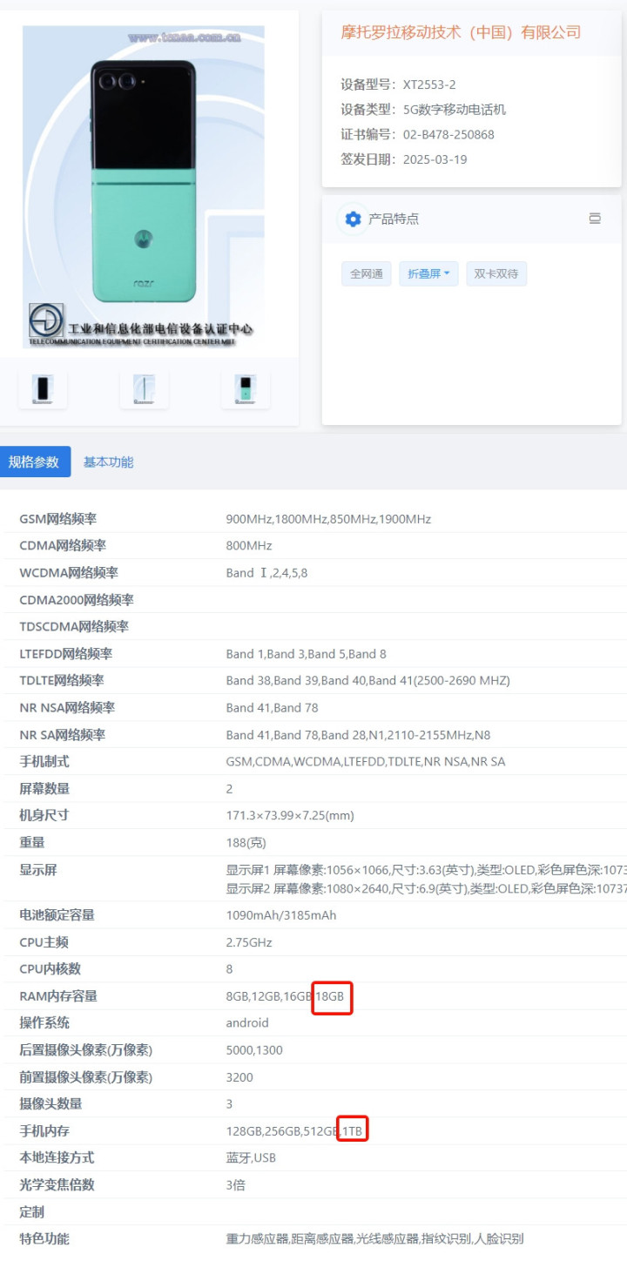Image resolution: width=627 pixels, height=1261 pixels.
Task: Click the issue date 2025-03-19
Action: (x=435, y=159)
